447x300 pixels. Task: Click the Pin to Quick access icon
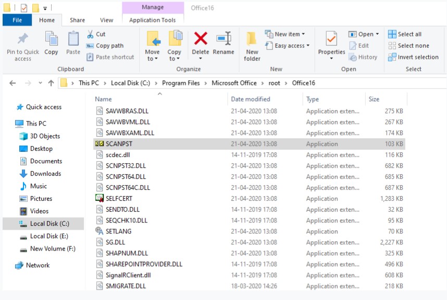(22, 40)
